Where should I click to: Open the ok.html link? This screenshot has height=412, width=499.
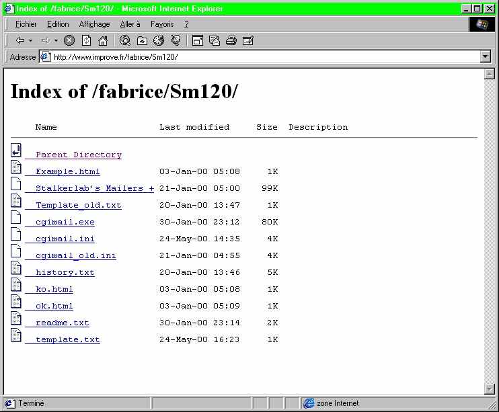(x=54, y=306)
